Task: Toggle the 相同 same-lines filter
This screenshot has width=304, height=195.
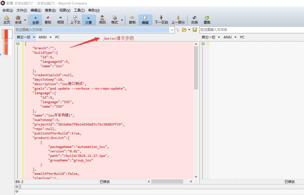Action: (60, 20)
